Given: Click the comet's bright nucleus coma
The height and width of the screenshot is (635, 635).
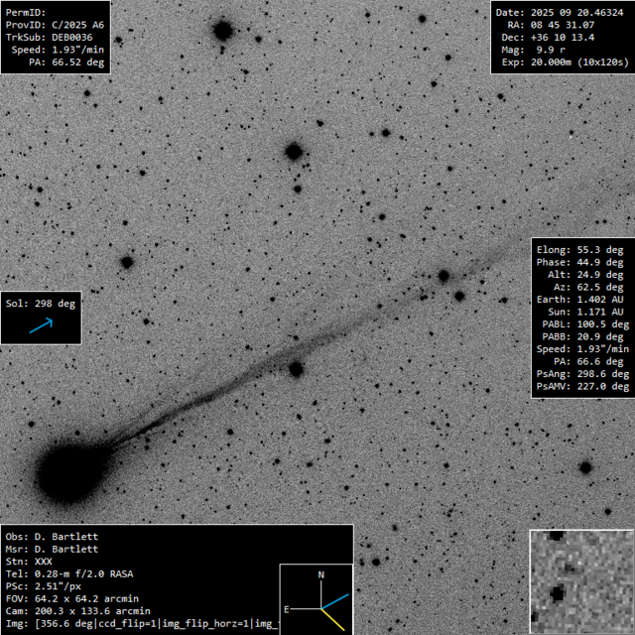Looking at the screenshot, I should point(67,468).
